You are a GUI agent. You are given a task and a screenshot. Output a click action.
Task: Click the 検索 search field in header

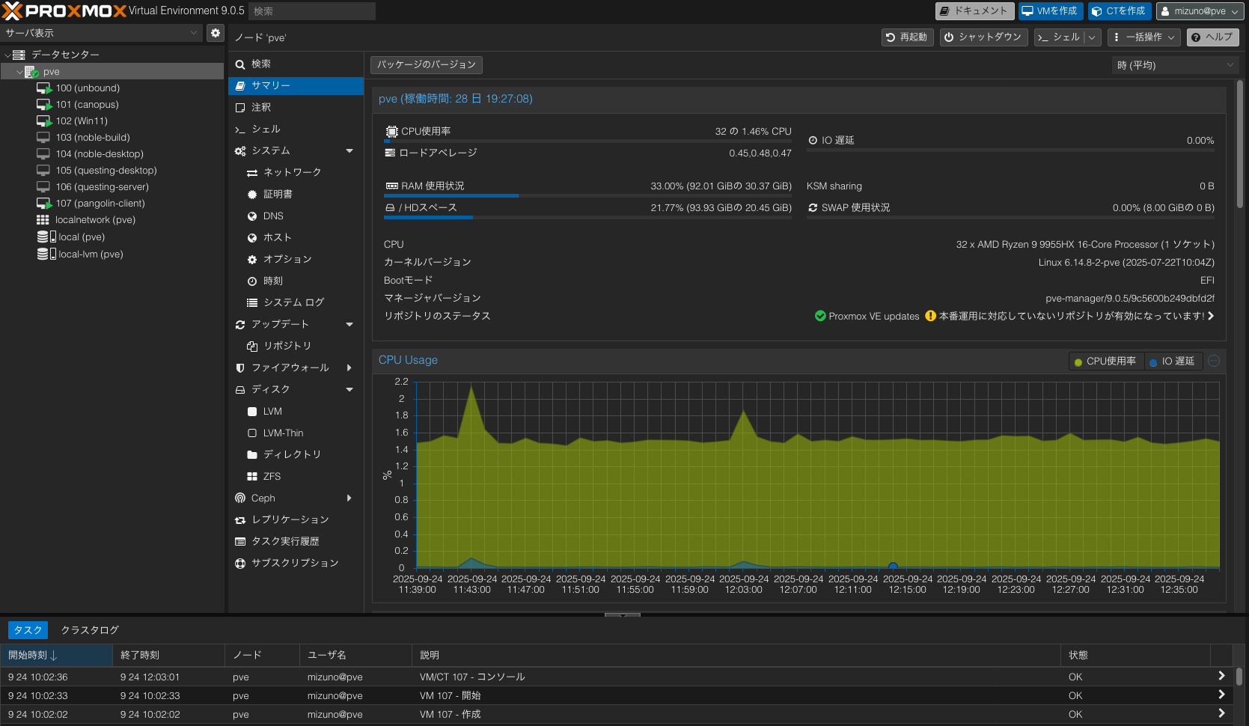coord(311,11)
